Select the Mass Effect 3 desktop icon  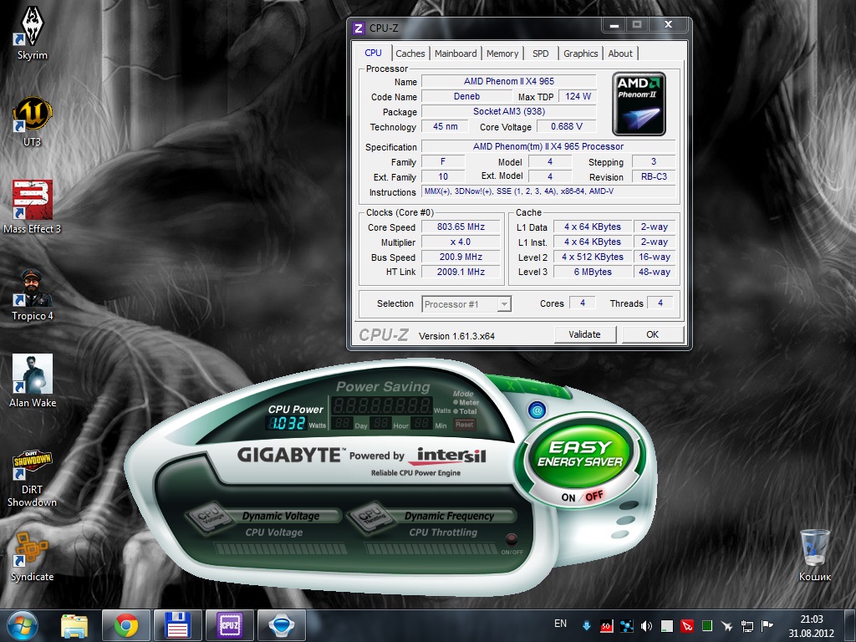[x=33, y=207]
